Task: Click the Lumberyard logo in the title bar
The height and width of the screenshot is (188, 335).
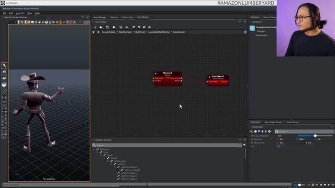Action: (x=3, y=3)
